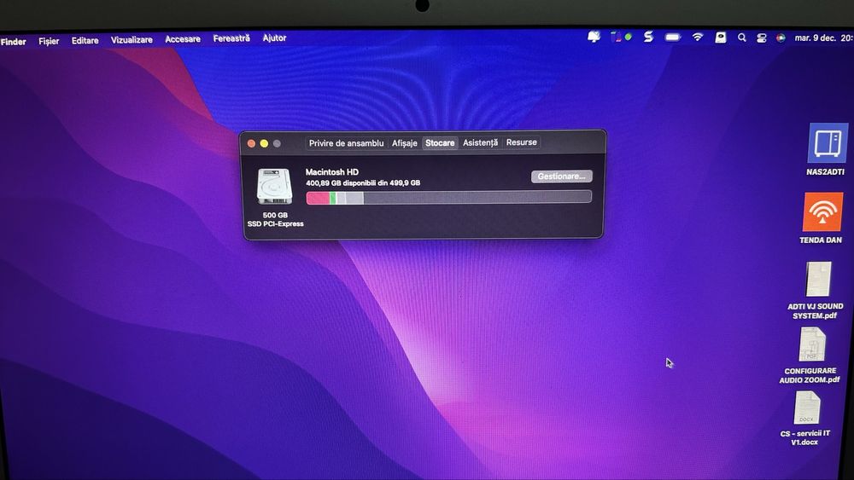Image resolution: width=854 pixels, height=480 pixels.
Task: Open the Accesare menu
Action: [183, 39]
